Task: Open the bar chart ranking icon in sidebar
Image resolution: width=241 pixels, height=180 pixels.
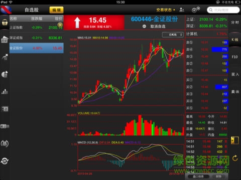Action: [x=5, y=91]
